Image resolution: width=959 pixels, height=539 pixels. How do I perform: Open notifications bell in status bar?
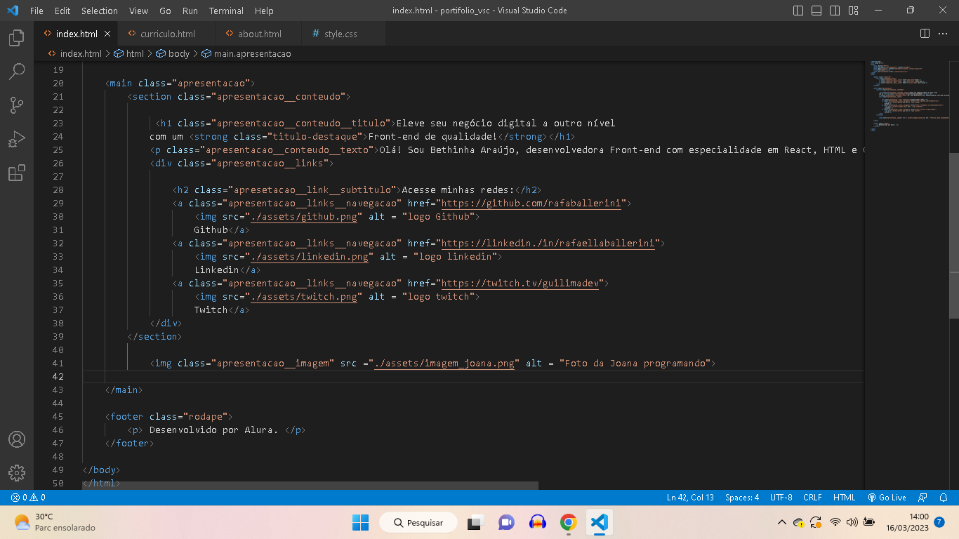click(x=944, y=498)
